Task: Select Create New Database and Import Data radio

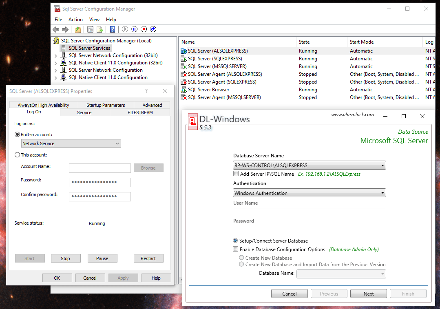Action: [x=241, y=264]
